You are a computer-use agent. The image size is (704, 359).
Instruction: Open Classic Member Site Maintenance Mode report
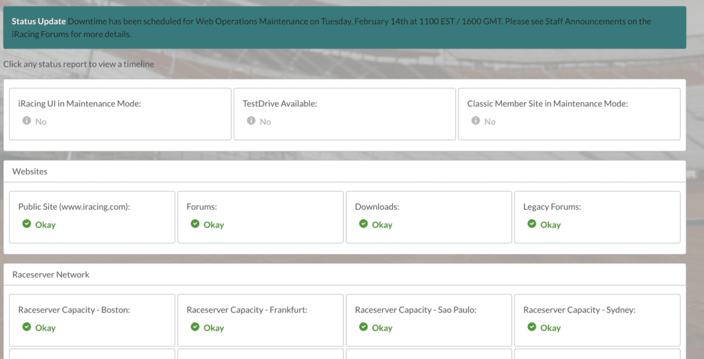point(569,114)
